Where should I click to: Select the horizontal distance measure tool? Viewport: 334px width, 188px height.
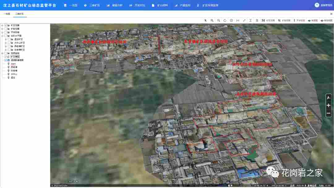coord(238,20)
